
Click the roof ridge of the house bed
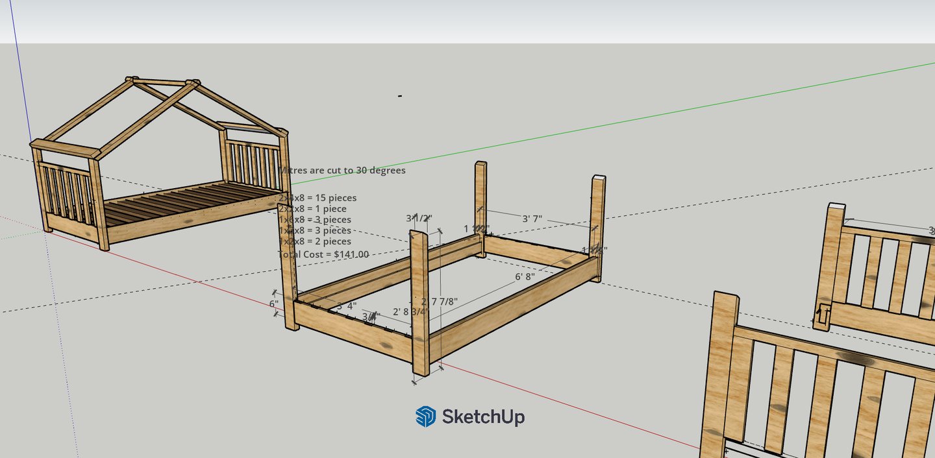[162, 82]
